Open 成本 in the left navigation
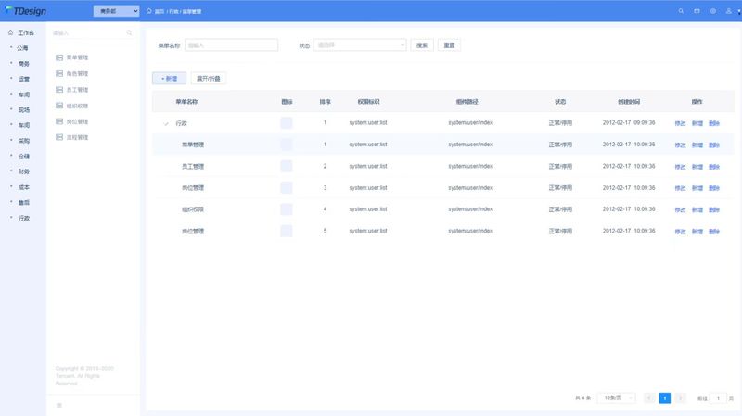The width and height of the screenshot is (742, 416). 24,187
